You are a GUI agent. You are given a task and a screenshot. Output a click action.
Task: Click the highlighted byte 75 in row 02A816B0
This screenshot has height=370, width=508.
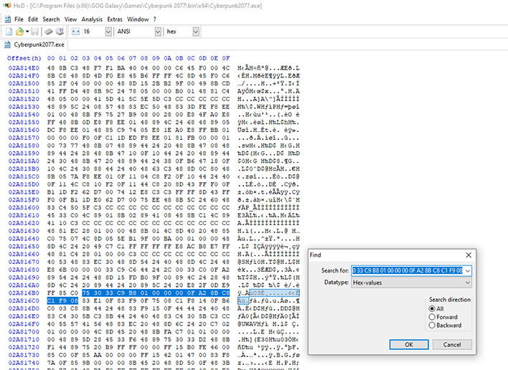(x=86, y=293)
